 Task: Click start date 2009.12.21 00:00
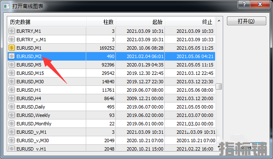[145, 98]
